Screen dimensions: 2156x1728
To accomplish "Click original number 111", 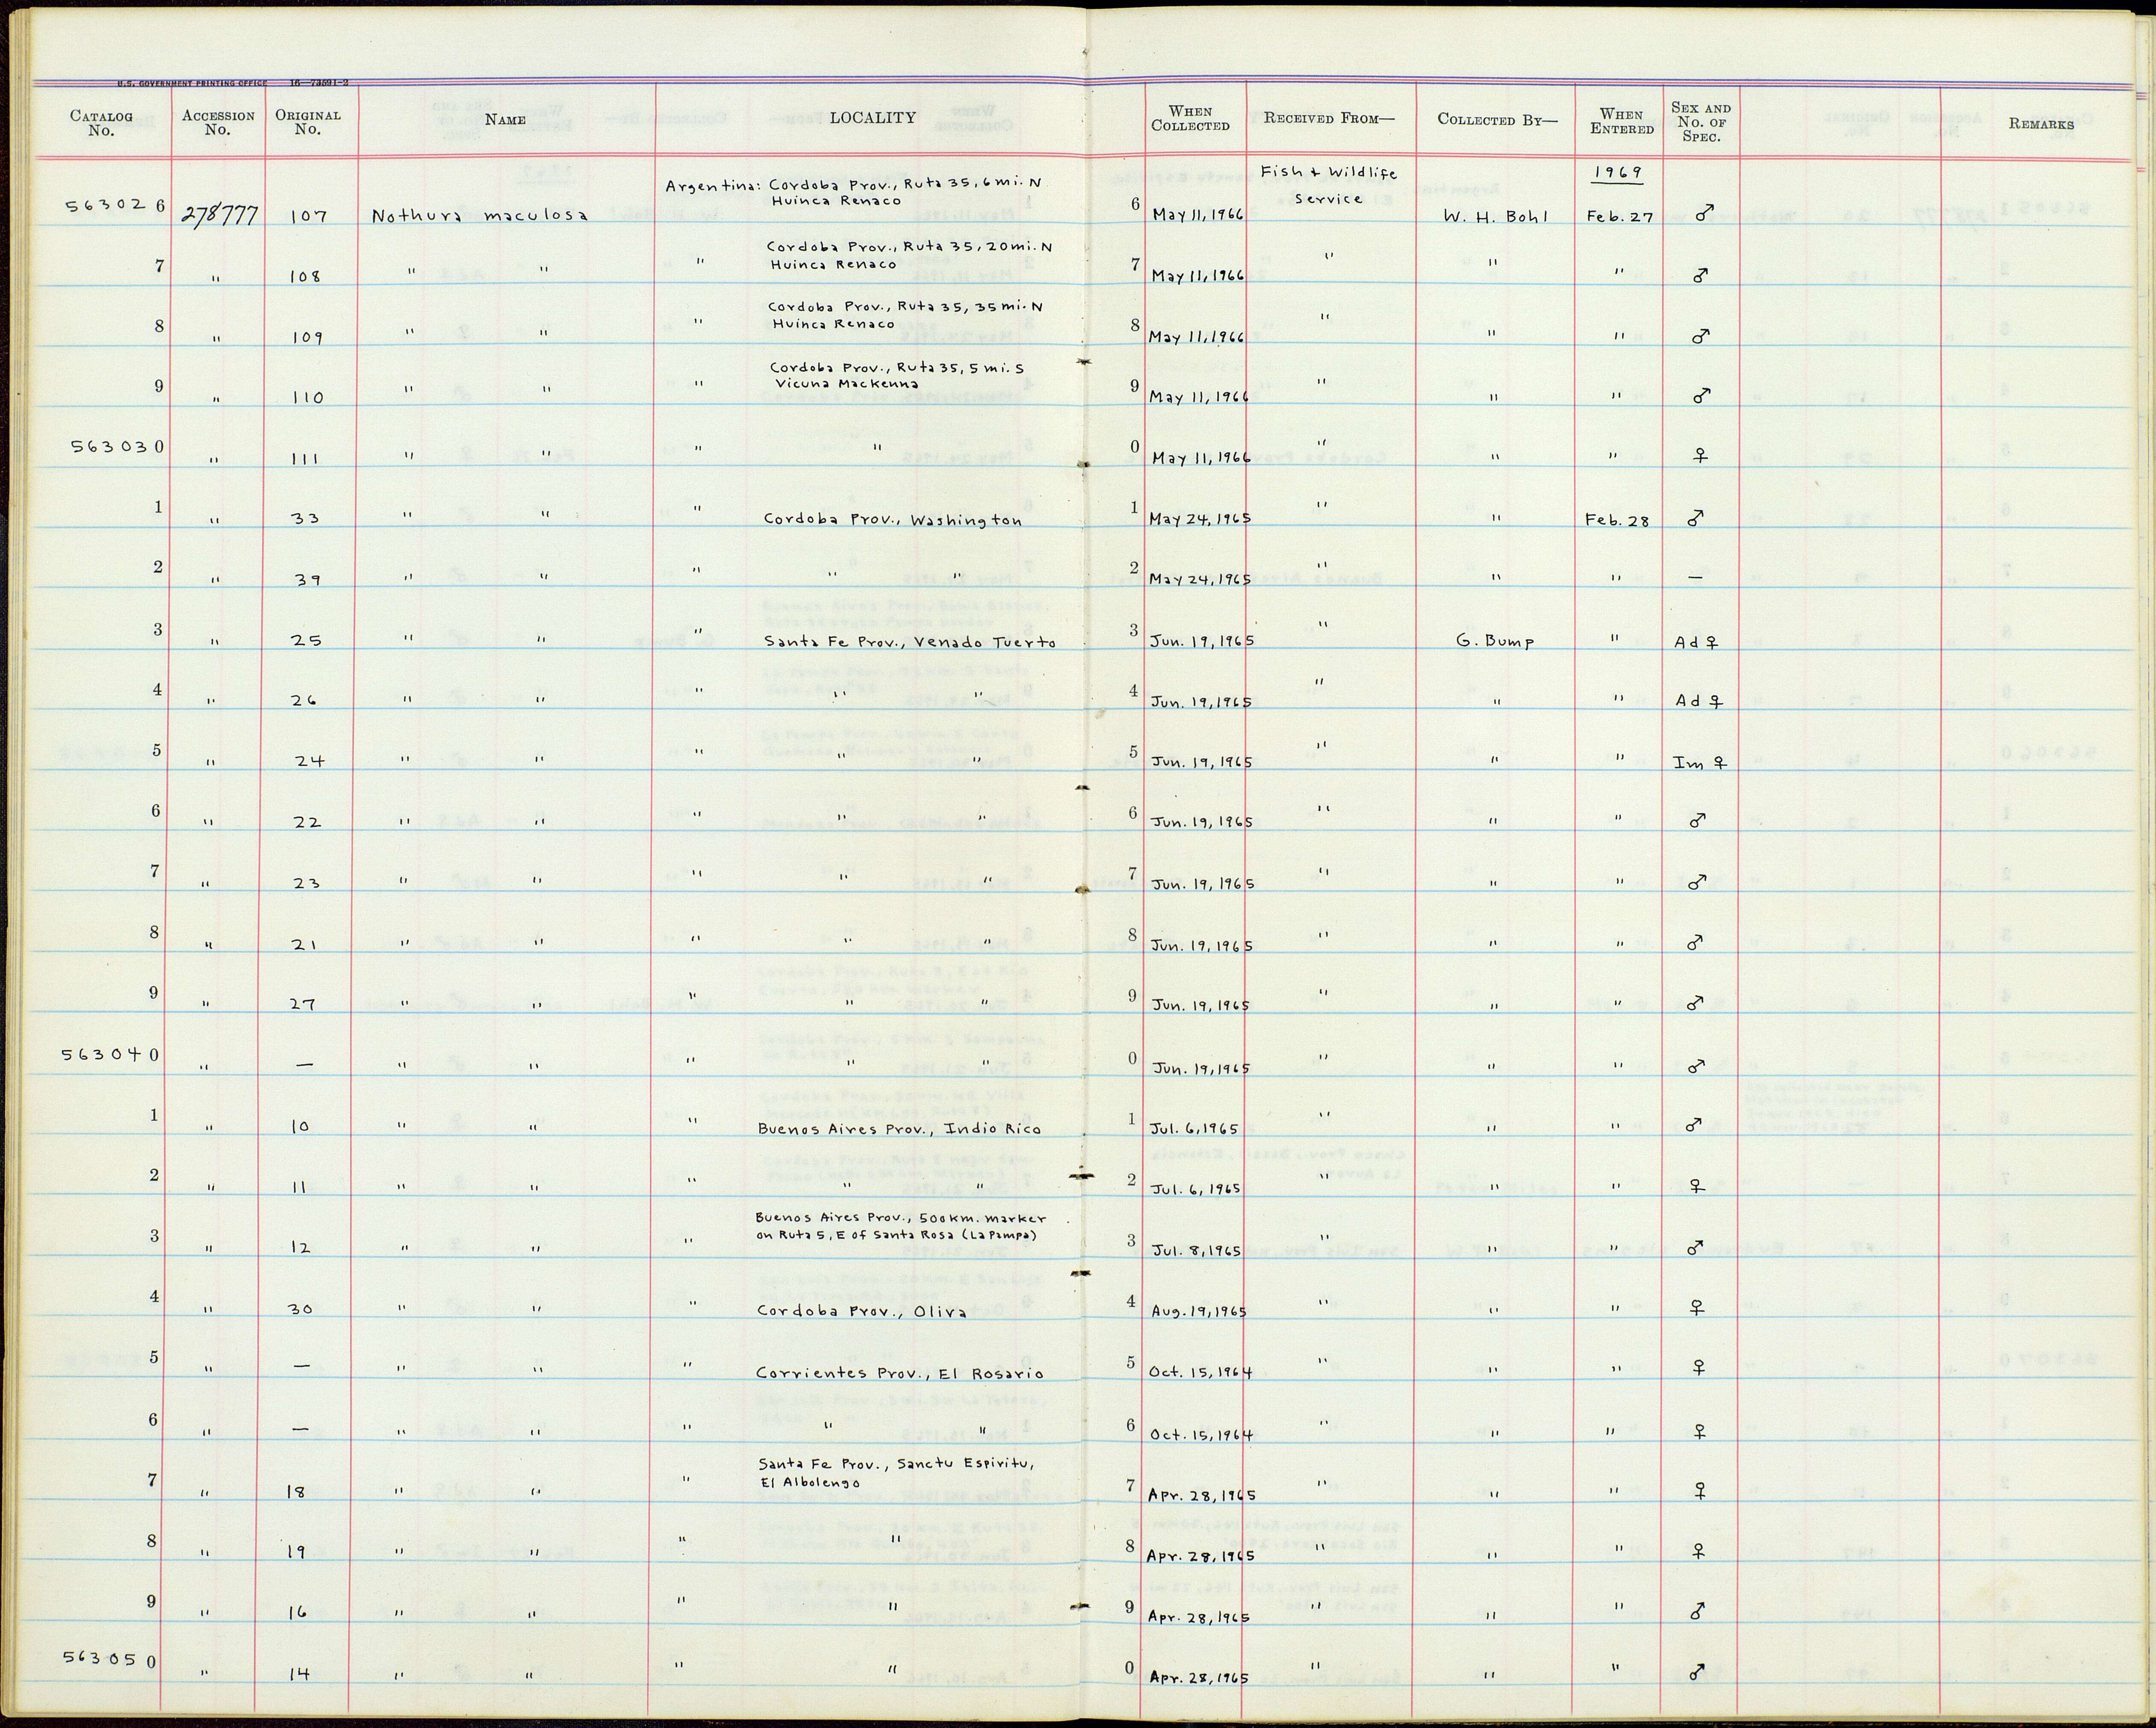I will [304, 458].
